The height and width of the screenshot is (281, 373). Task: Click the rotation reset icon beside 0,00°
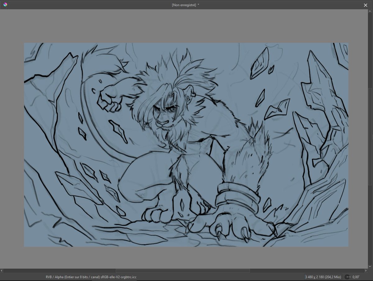point(348,277)
